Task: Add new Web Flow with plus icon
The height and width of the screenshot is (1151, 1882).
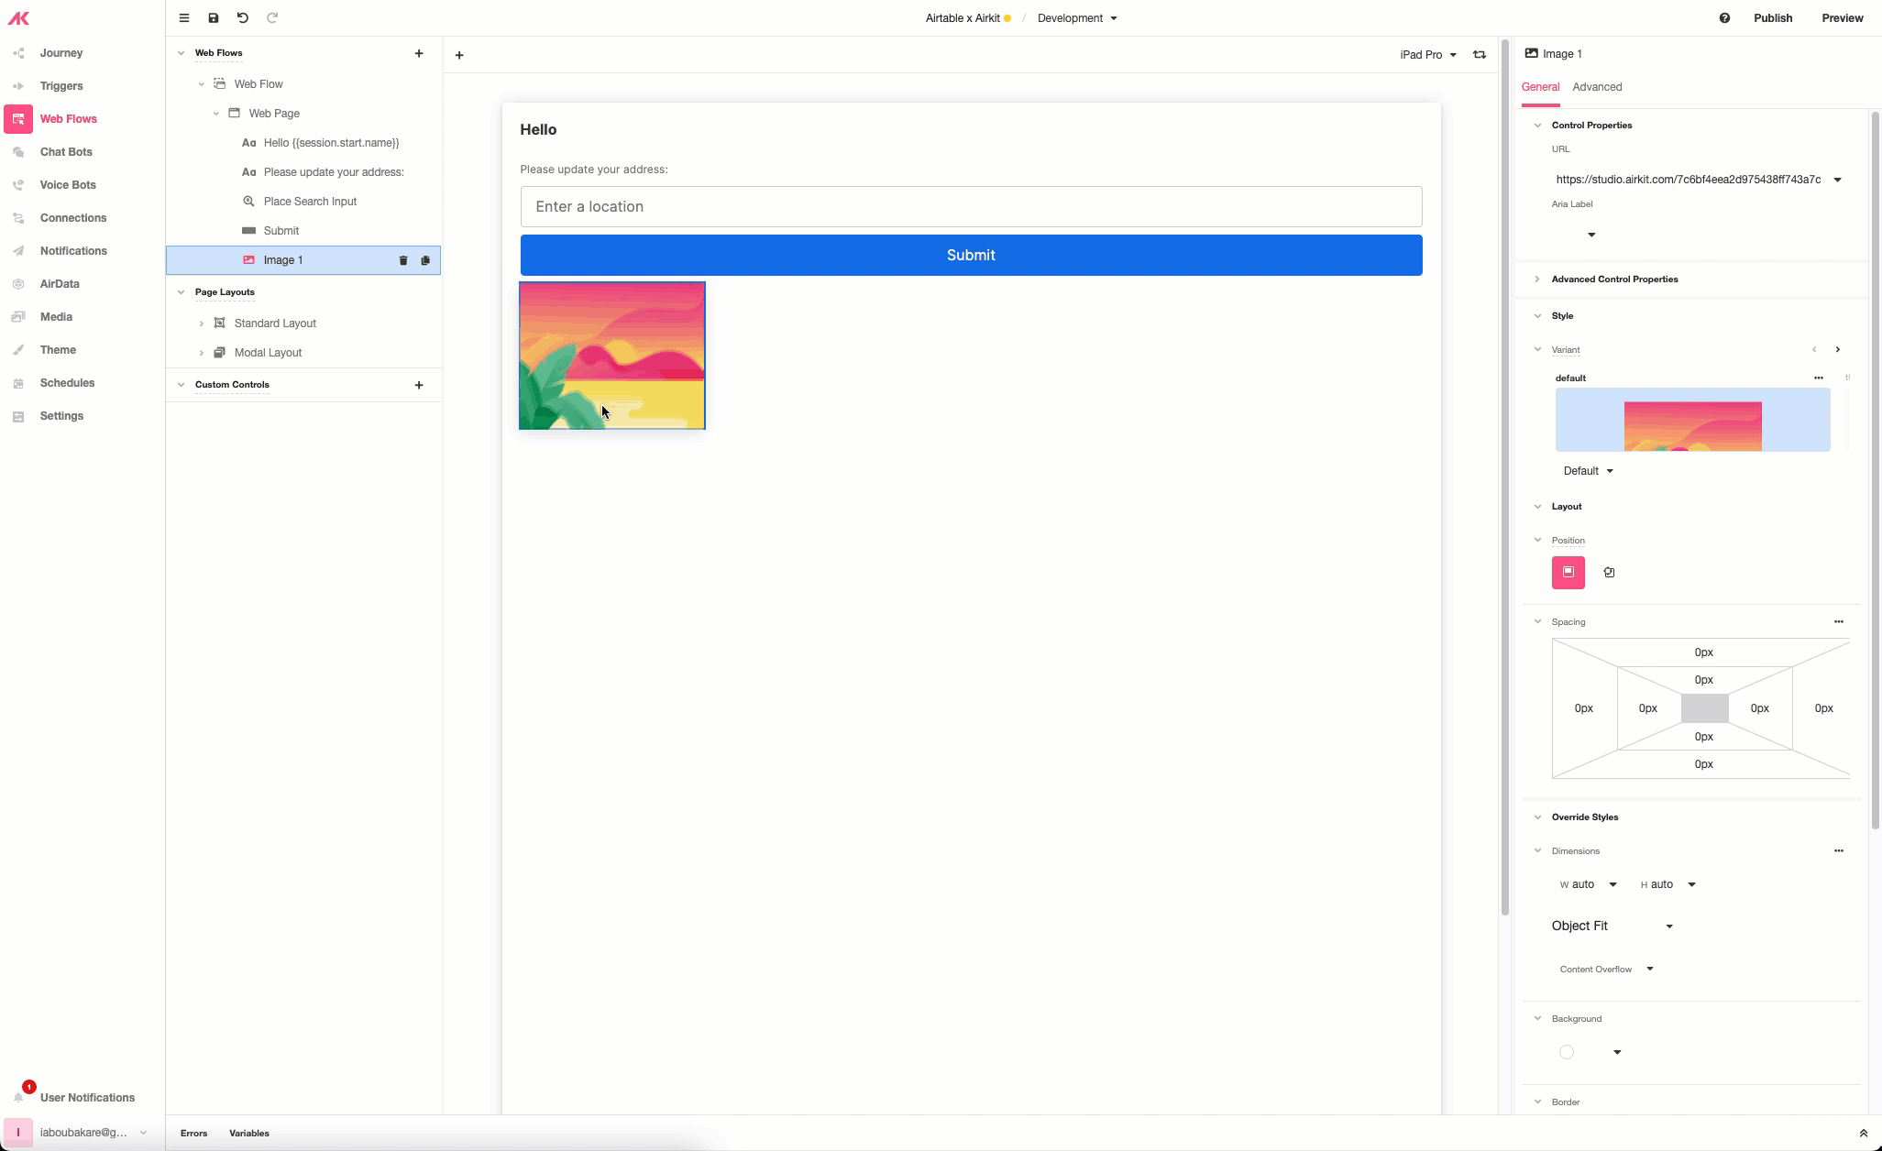Action: tap(419, 53)
